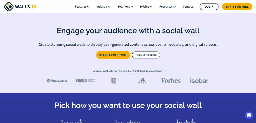256x123 pixels.
Task: Click the IMO organization logo
Action: pos(85,80)
